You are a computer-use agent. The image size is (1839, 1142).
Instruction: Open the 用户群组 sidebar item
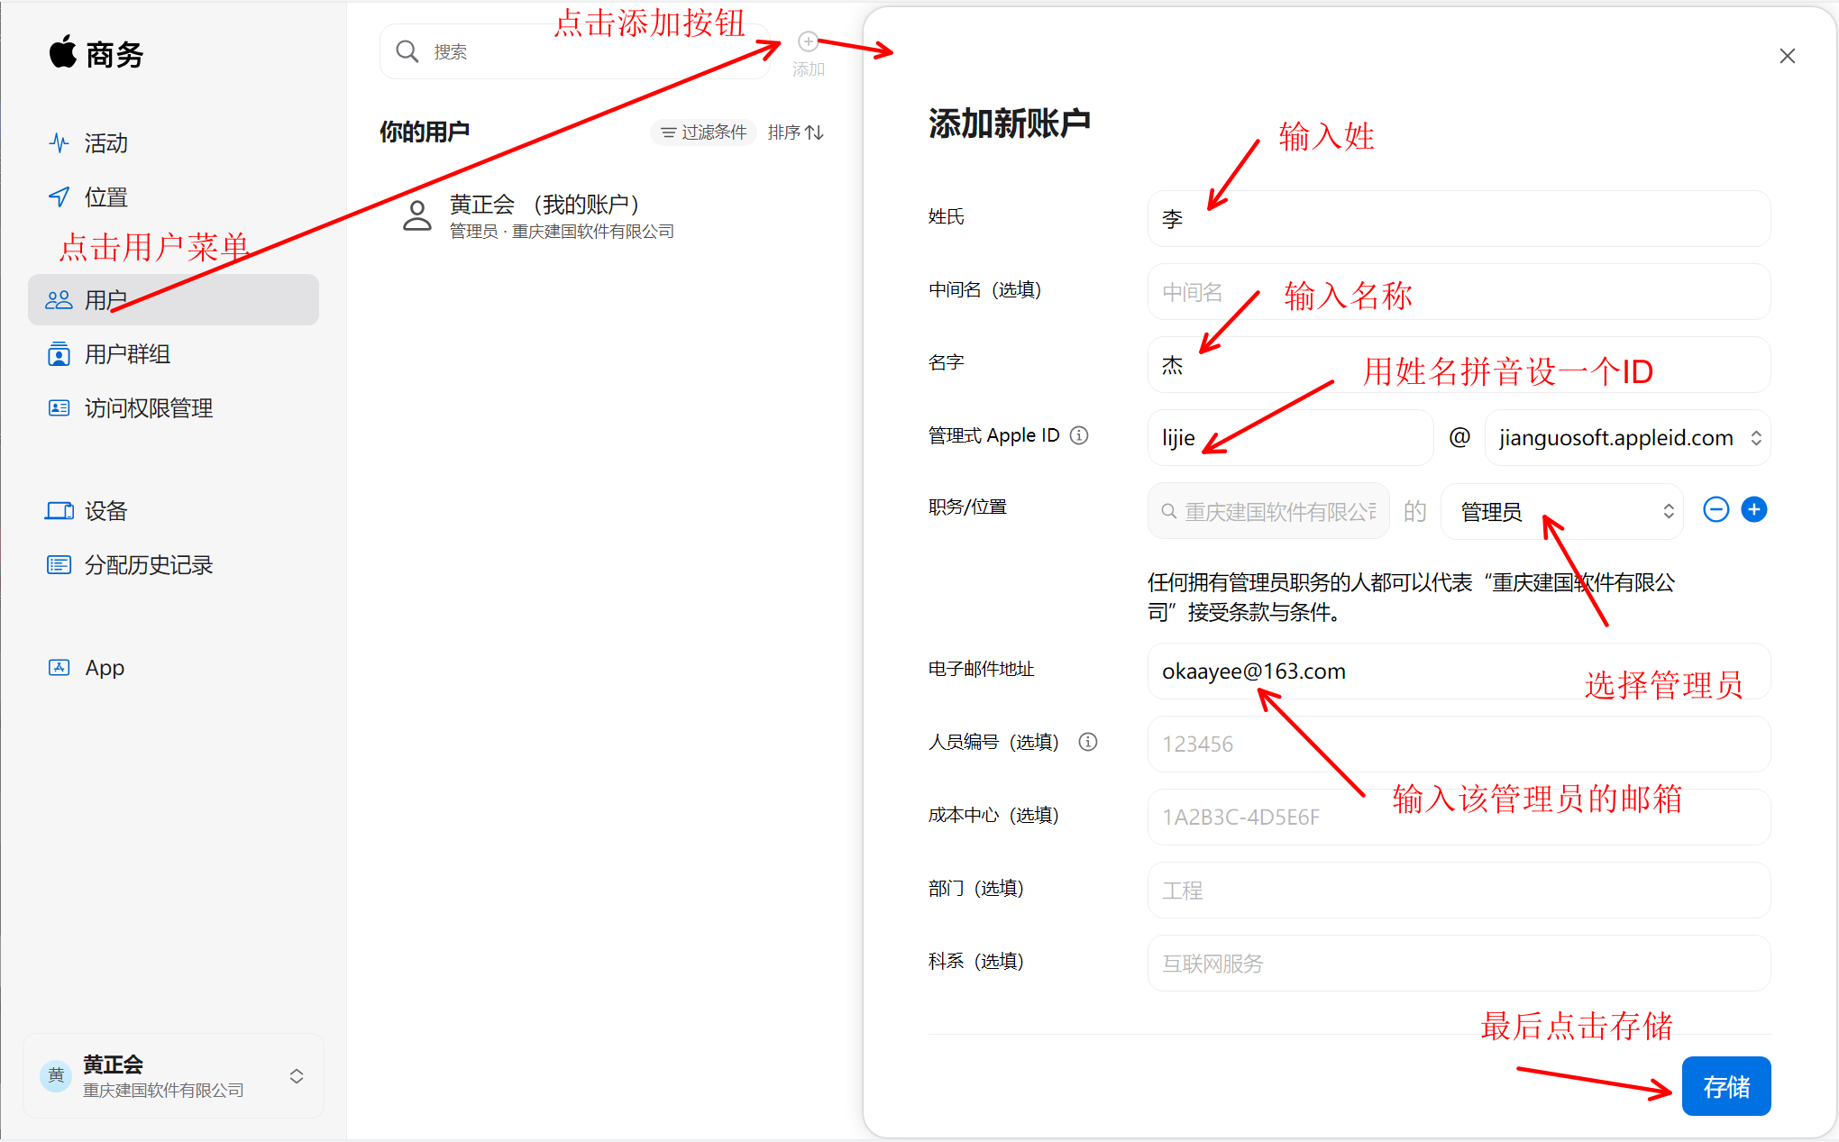[173, 354]
